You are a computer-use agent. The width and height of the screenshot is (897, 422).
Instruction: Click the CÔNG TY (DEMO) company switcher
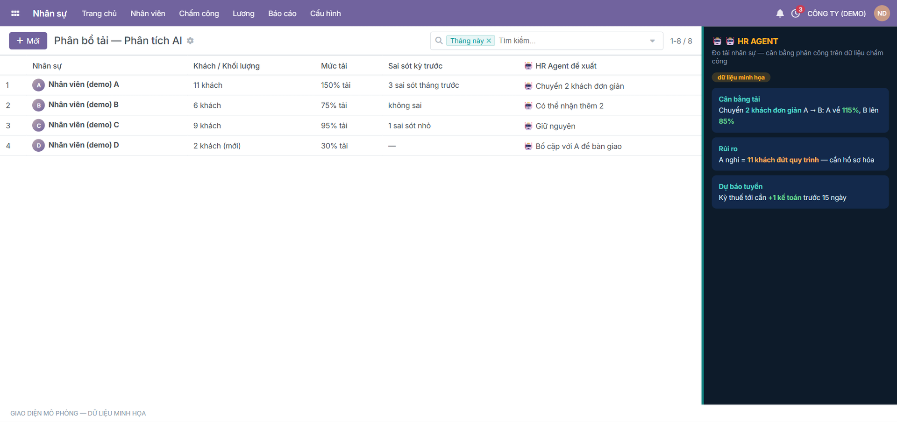(x=836, y=14)
